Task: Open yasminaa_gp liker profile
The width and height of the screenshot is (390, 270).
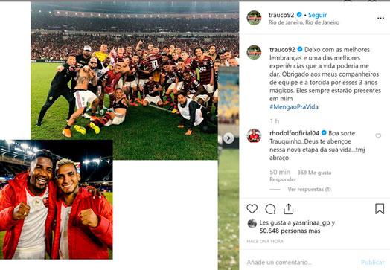Action: point(311,222)
